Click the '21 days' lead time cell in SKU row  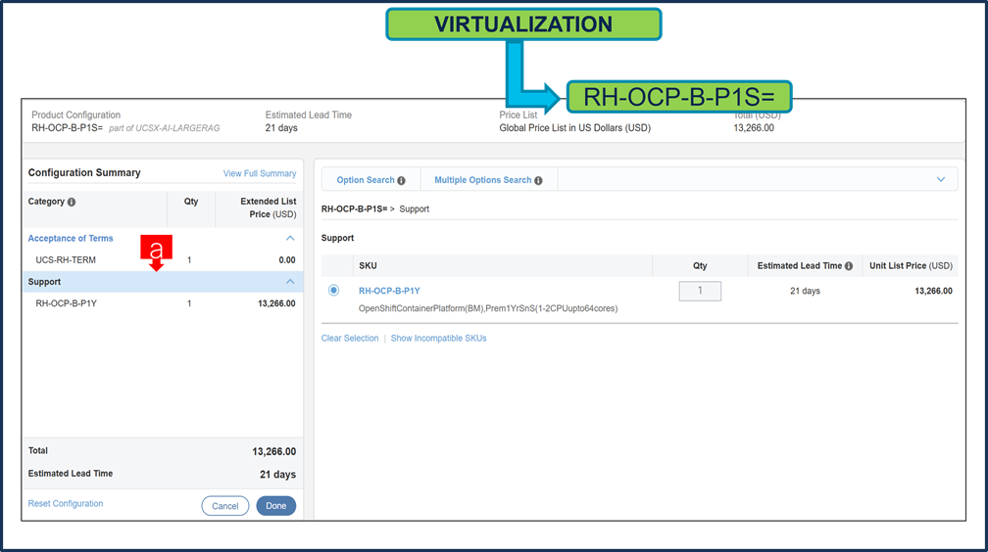tap(805, 291)
